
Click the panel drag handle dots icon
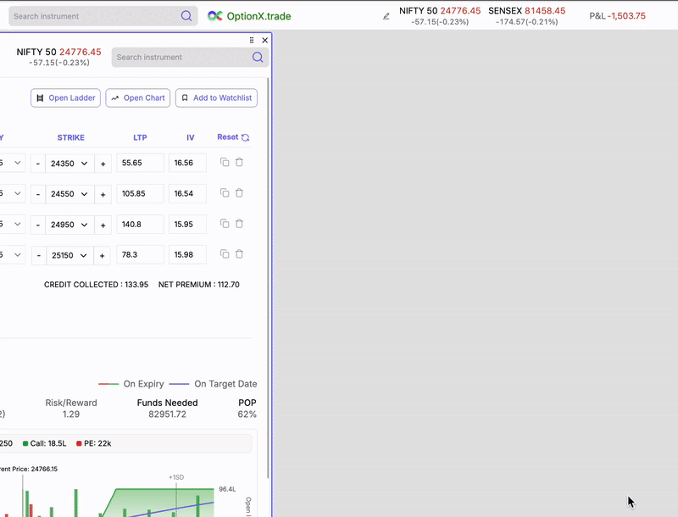click(252, 40)
